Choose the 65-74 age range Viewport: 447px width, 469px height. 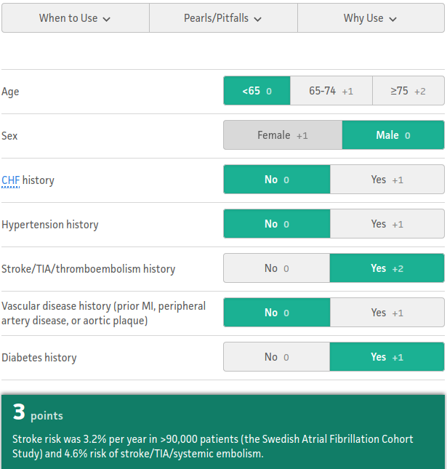331,91
